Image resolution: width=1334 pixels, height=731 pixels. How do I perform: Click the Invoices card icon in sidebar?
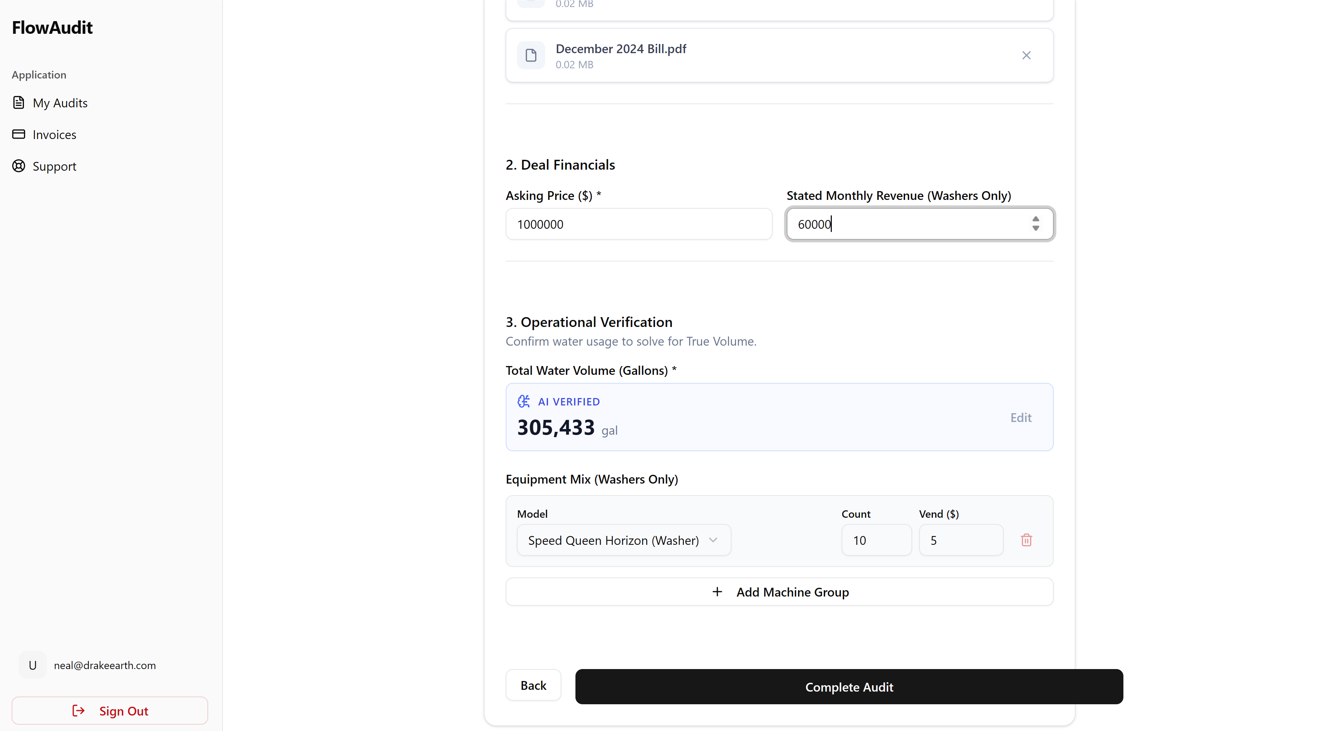[19, 134]
